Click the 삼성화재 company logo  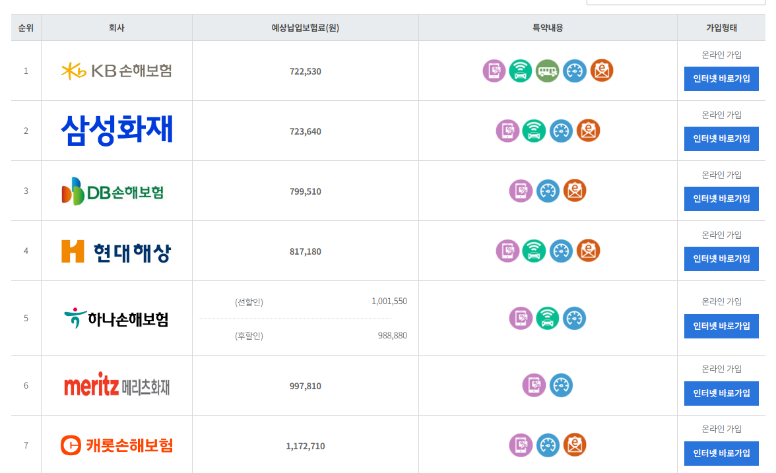point(117,131)
